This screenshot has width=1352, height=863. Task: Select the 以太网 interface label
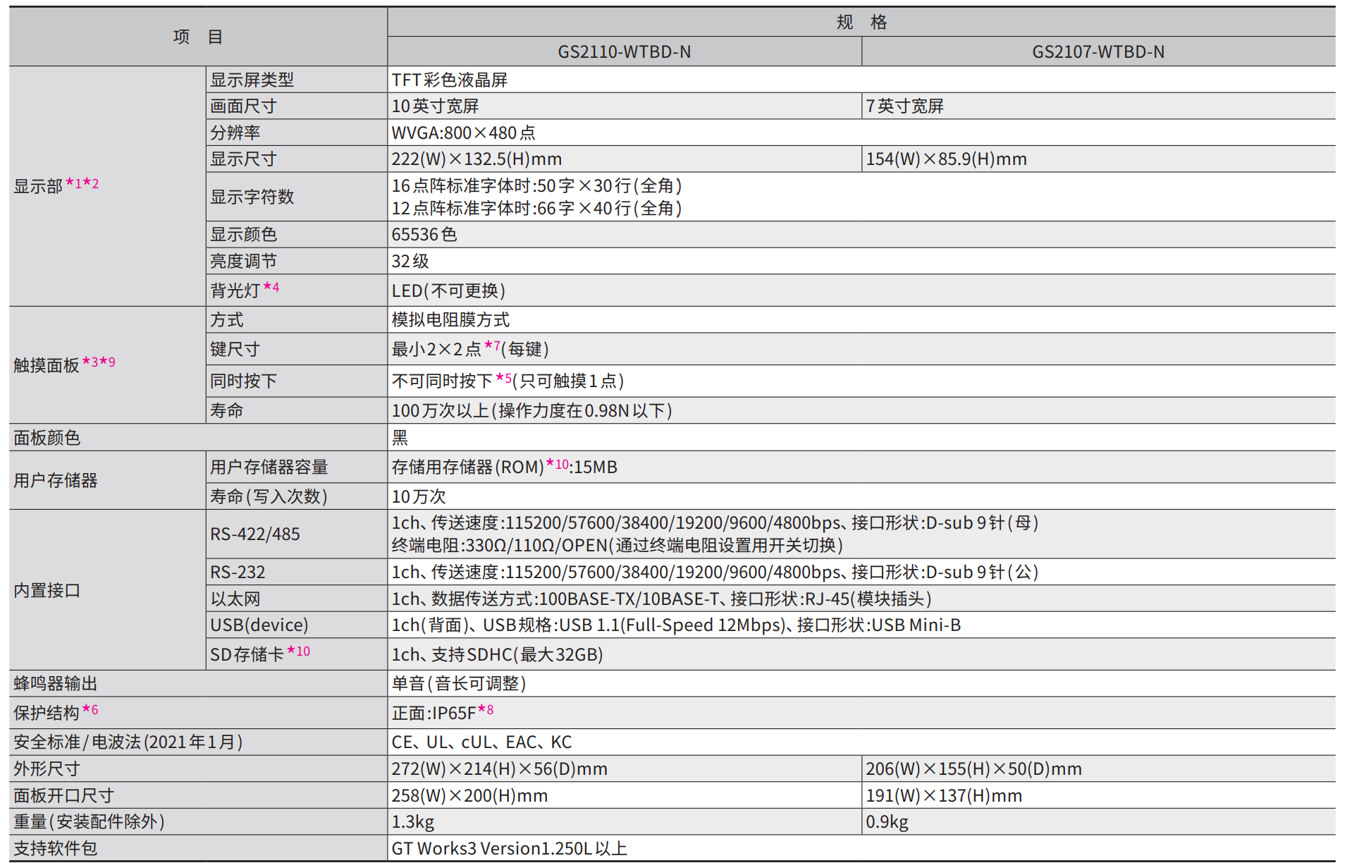coord(235,599)
